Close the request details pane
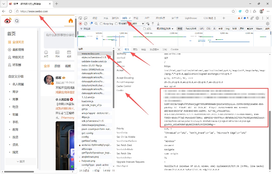The image size is (272, 174). [x=119, y=49]
